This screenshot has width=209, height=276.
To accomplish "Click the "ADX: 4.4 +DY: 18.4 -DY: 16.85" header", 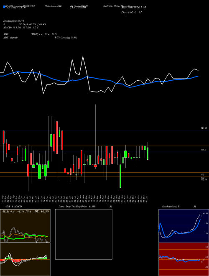I will pos(25,211).
